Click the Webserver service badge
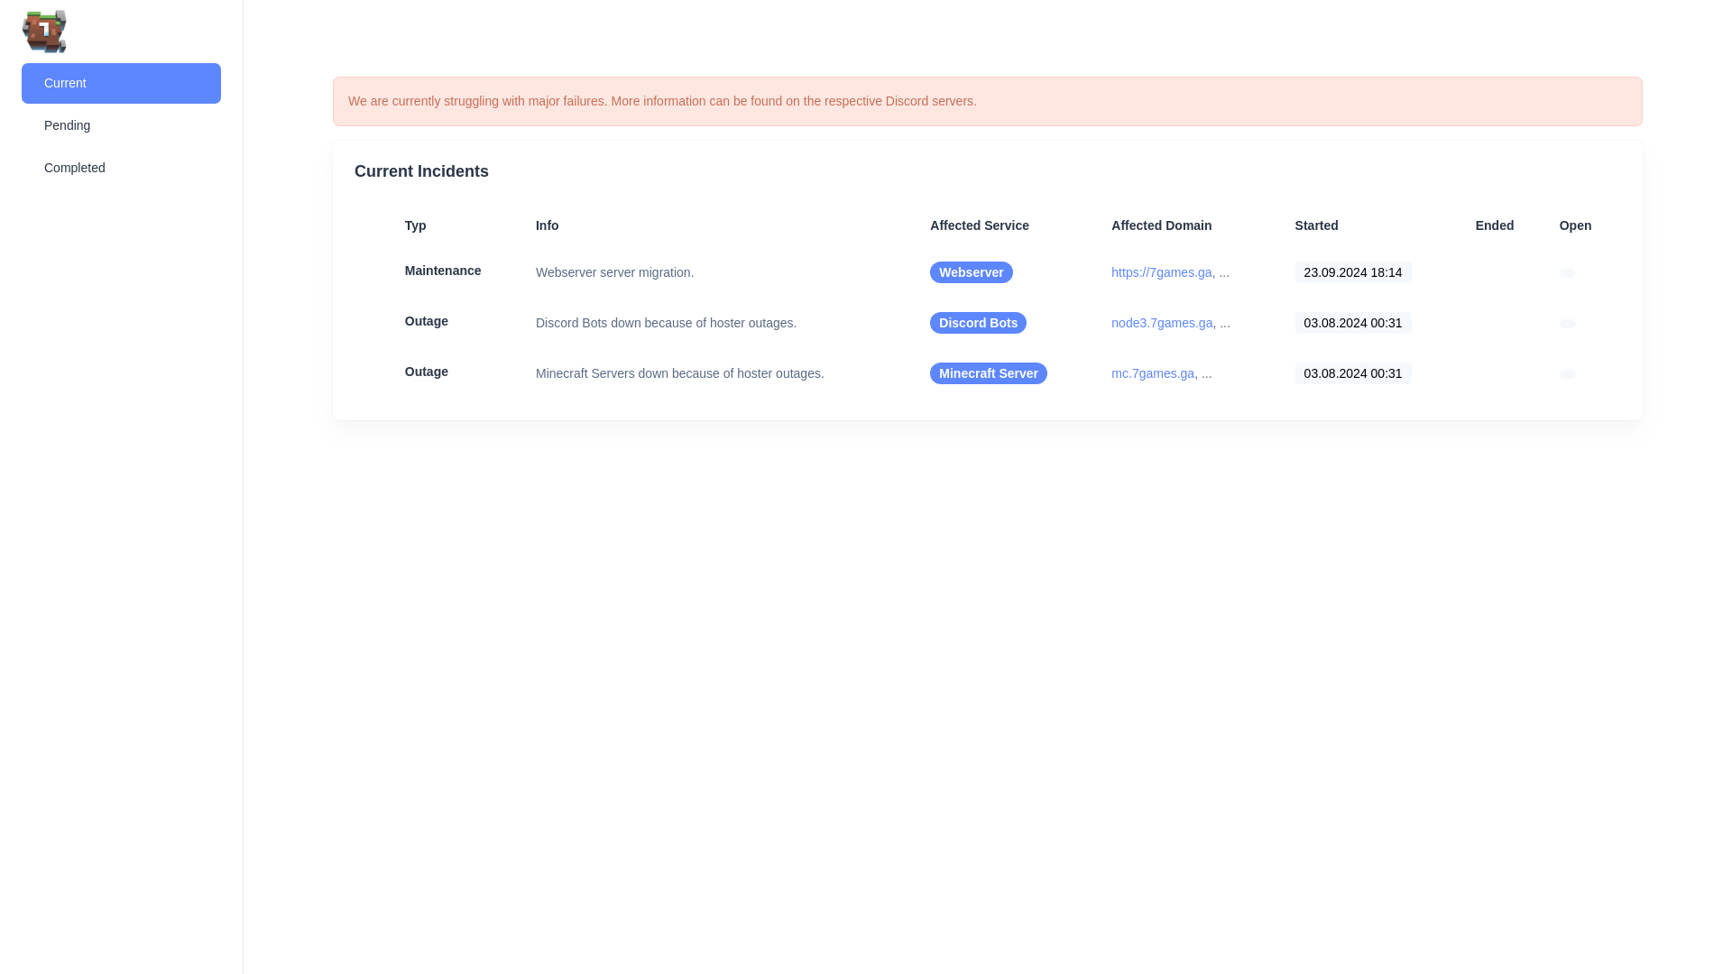1732x974 pixels. click(x=971, y=272)
